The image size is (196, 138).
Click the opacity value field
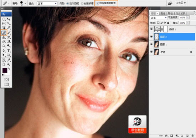[x=182, y=17]
